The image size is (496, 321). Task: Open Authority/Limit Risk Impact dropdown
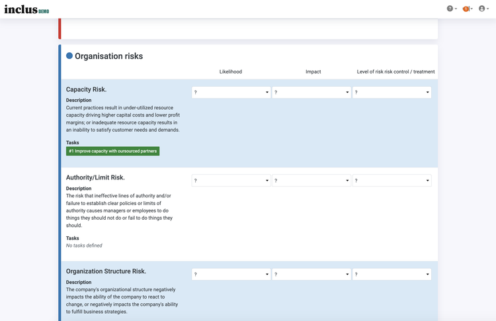point(311,181)
